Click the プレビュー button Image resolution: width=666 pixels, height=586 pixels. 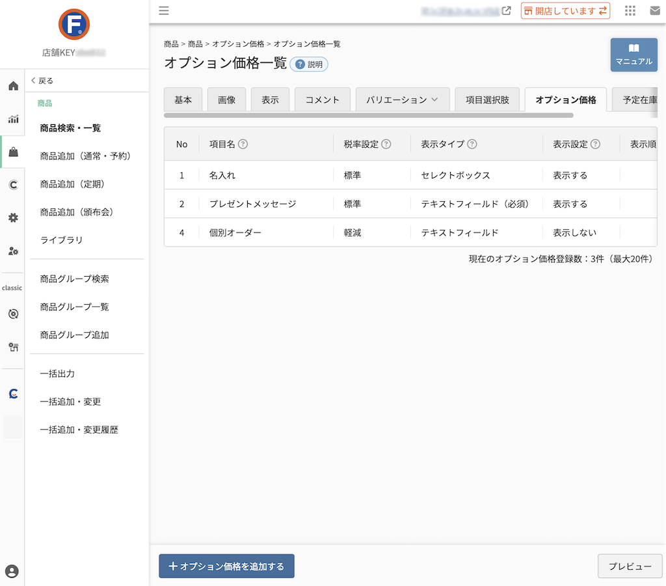pos(630,566)
